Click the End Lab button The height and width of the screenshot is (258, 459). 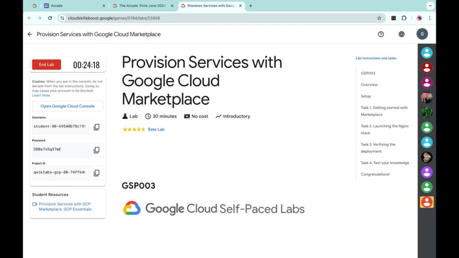click(46, 64)
